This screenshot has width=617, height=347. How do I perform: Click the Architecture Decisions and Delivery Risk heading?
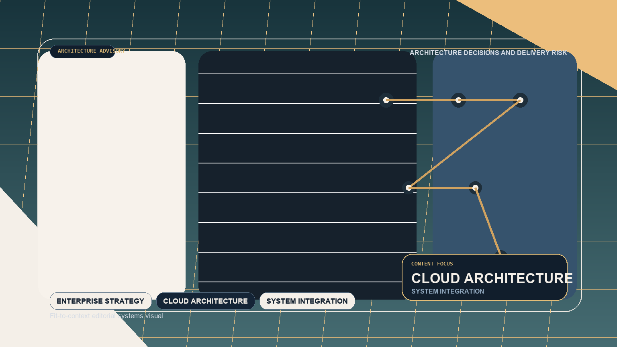(488, 53)
